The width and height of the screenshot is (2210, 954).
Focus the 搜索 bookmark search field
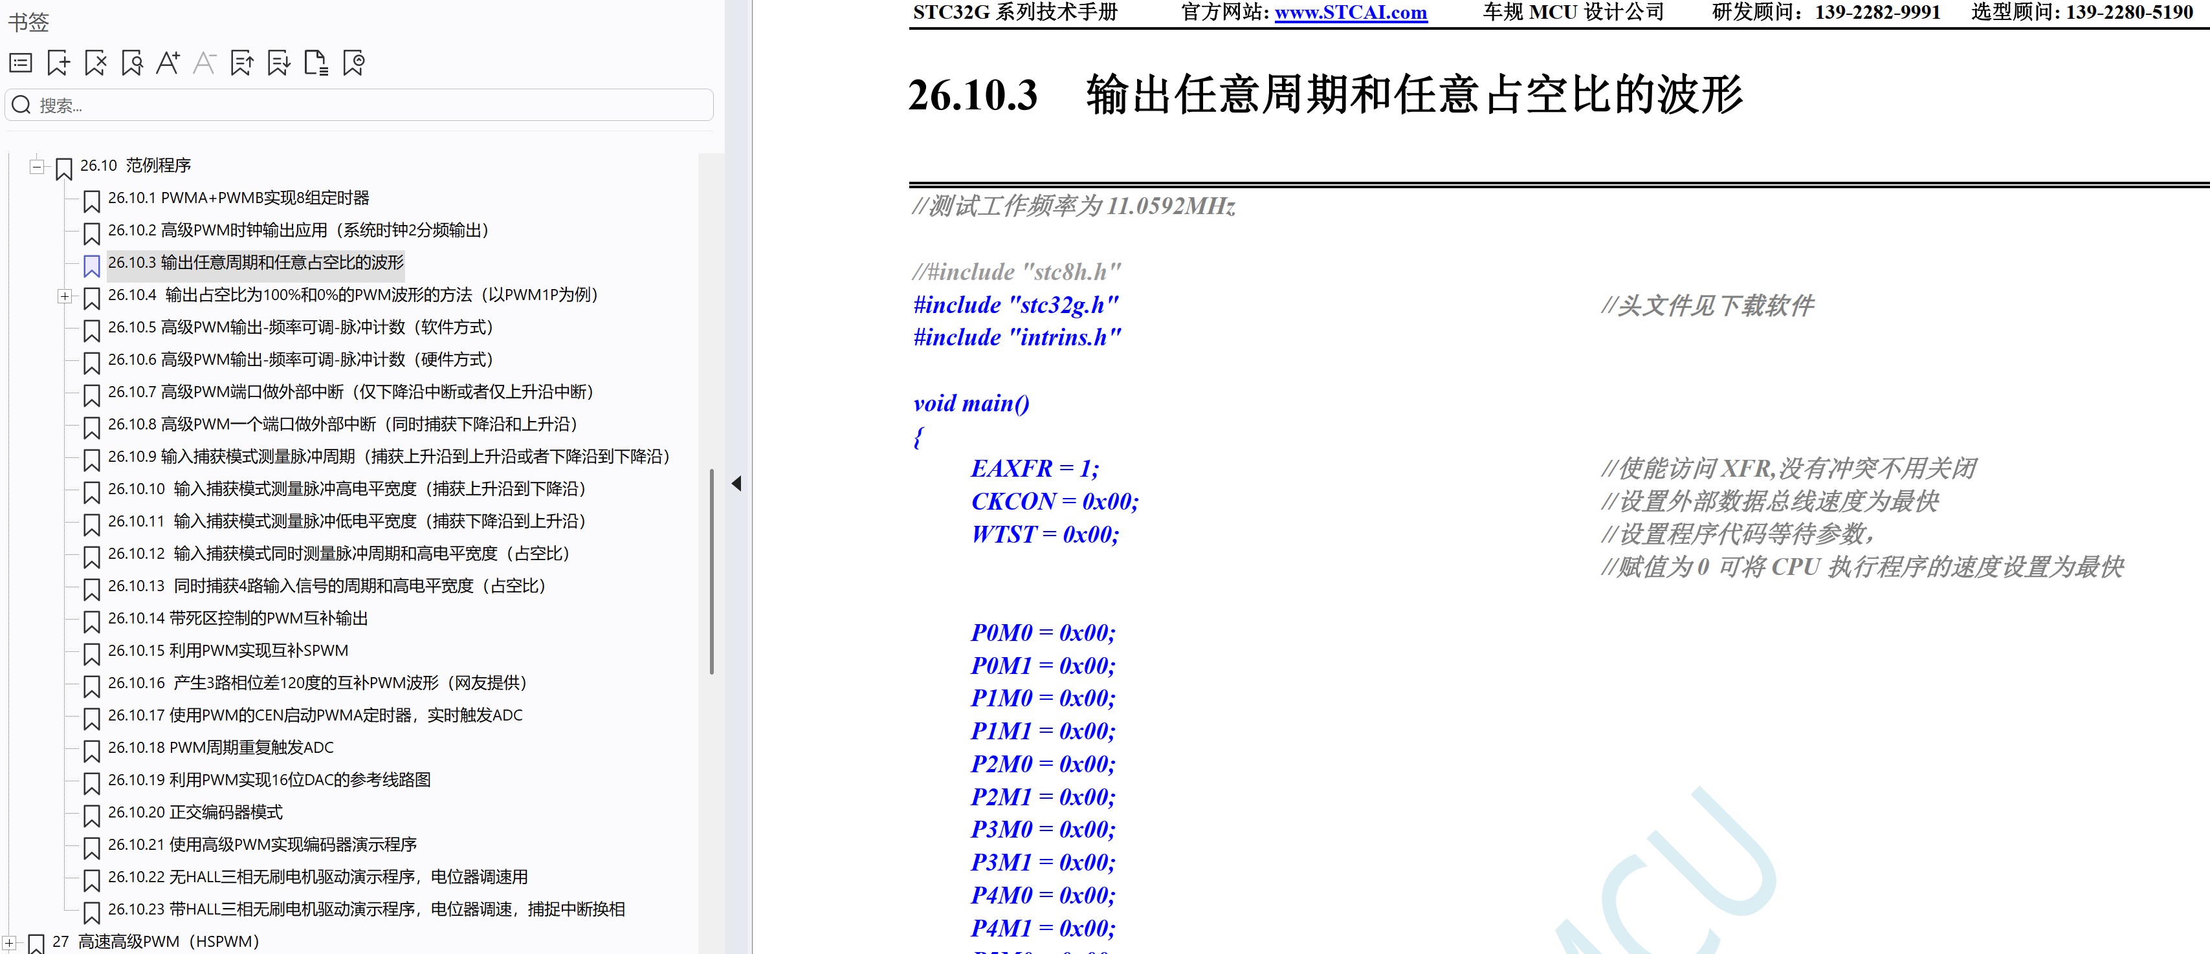pyautogui.click(x=359, y=105)
